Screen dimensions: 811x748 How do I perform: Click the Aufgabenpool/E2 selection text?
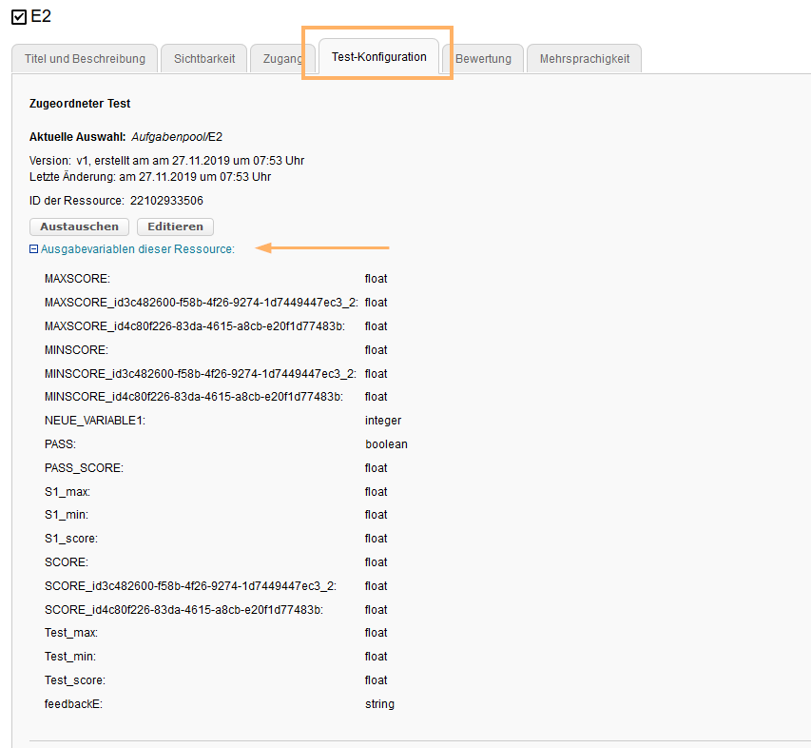pos(177,137)
